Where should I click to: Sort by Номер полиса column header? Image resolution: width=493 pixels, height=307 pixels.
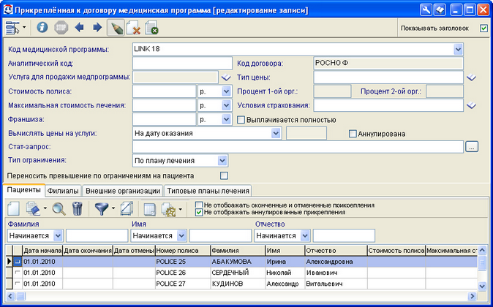coord(183,251)
